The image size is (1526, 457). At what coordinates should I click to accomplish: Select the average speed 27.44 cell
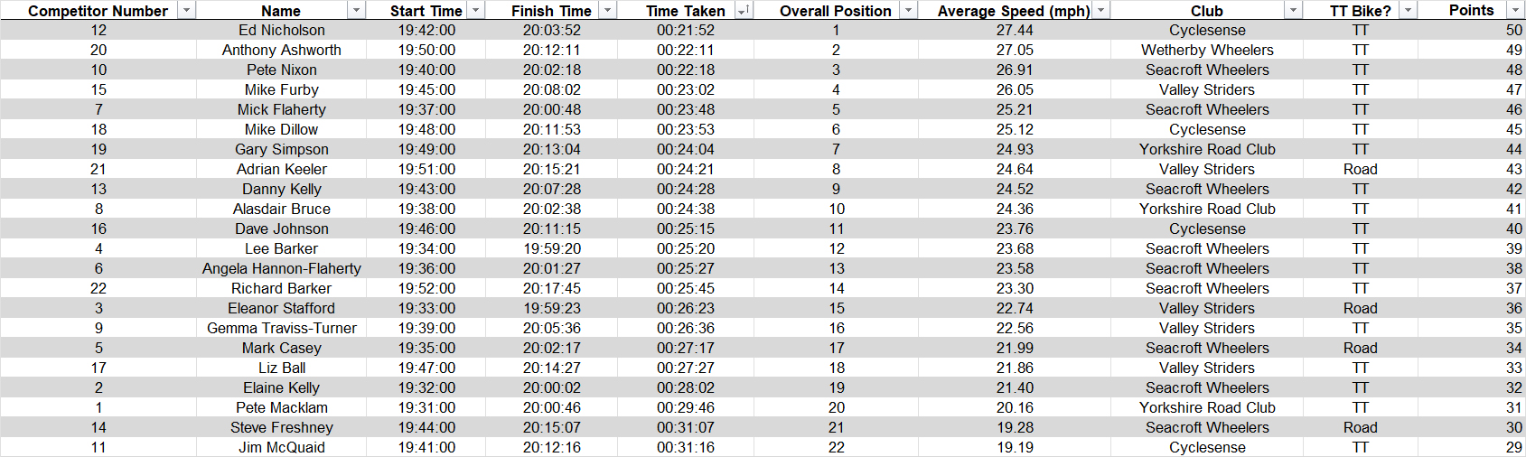coord(1015,31)
